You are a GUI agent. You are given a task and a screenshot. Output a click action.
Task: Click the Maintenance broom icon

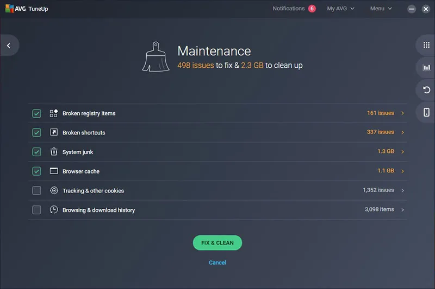156,57
